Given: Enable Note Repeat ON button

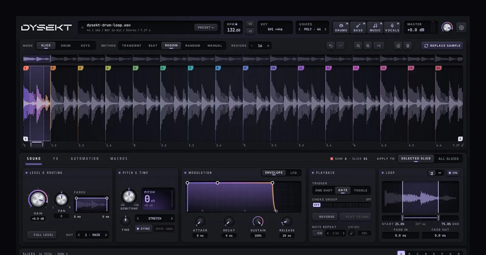Looking at the screenshot, I should tap(318, 233).
